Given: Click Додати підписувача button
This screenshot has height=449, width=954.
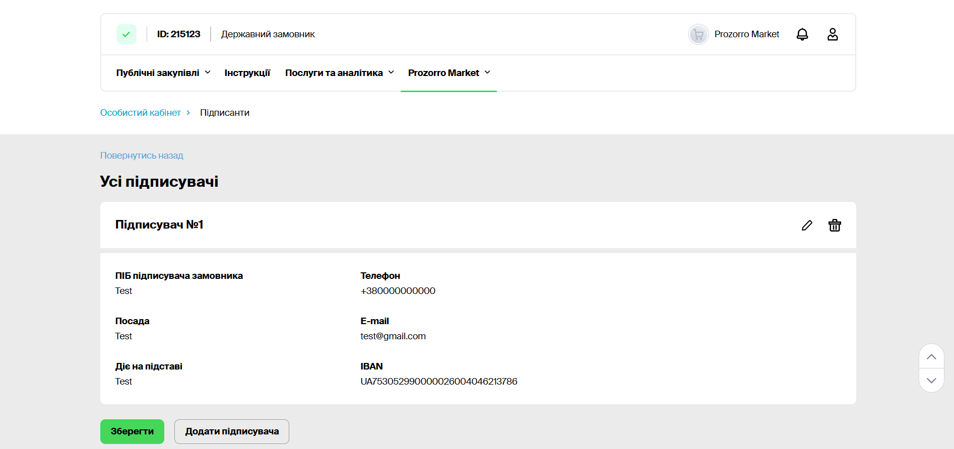Looking at the screenshot, I should 232,431.
